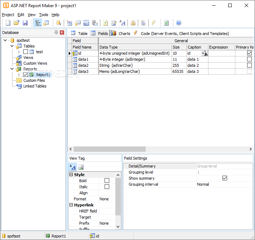This screenshot has width=255, height=240.
Task: Click the yellow note page toolbar icon
Action: point(105,23)
